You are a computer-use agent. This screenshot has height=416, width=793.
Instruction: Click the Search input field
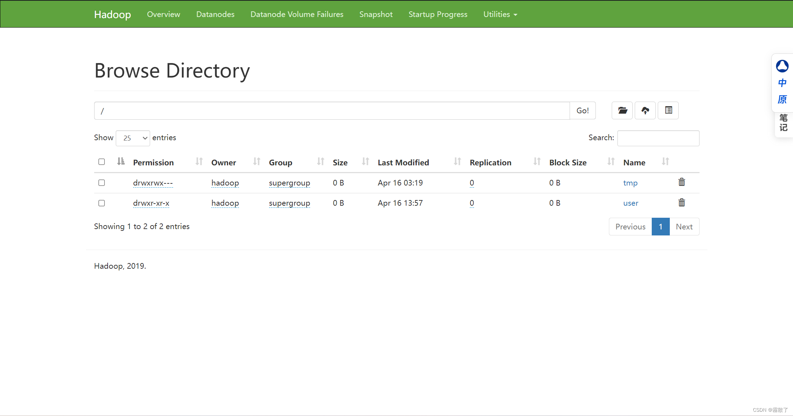click(x=658, y=137)
